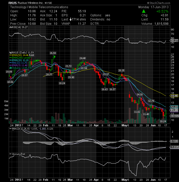This screenshot has width=179, height=182.
Task: Click the 14.10 price high label
Action: tap(140, 95)
